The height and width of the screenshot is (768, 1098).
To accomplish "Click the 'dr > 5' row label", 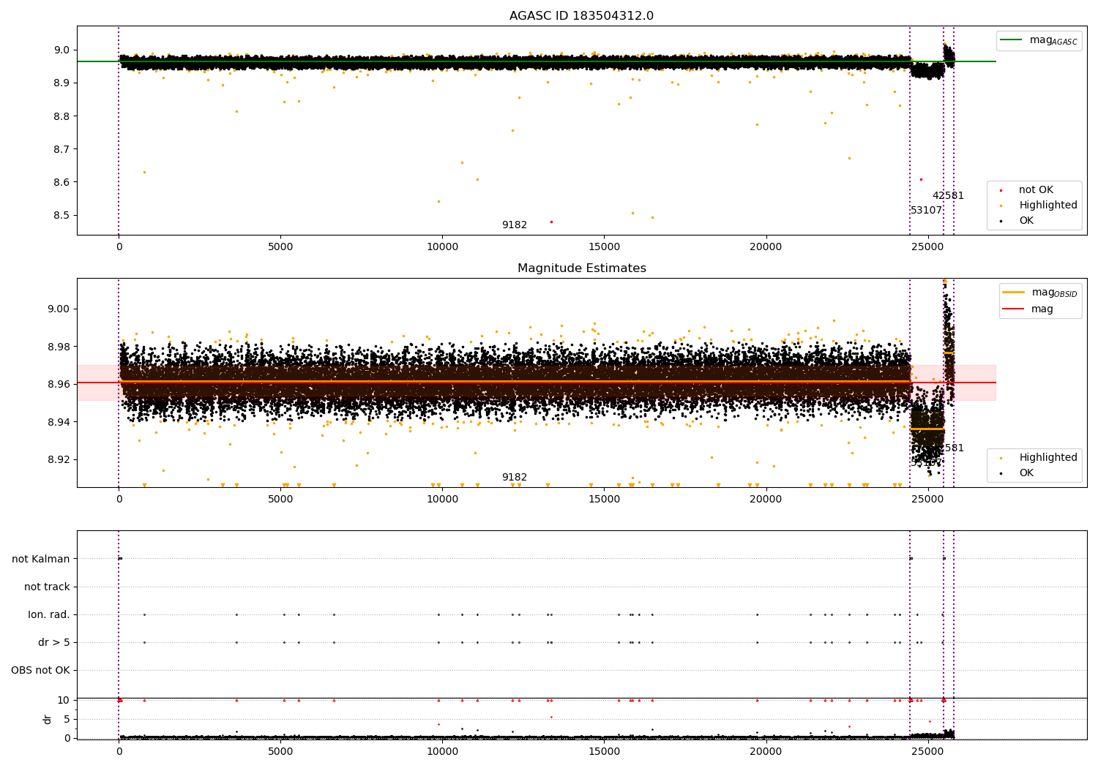I will click(x=54, y=642).
